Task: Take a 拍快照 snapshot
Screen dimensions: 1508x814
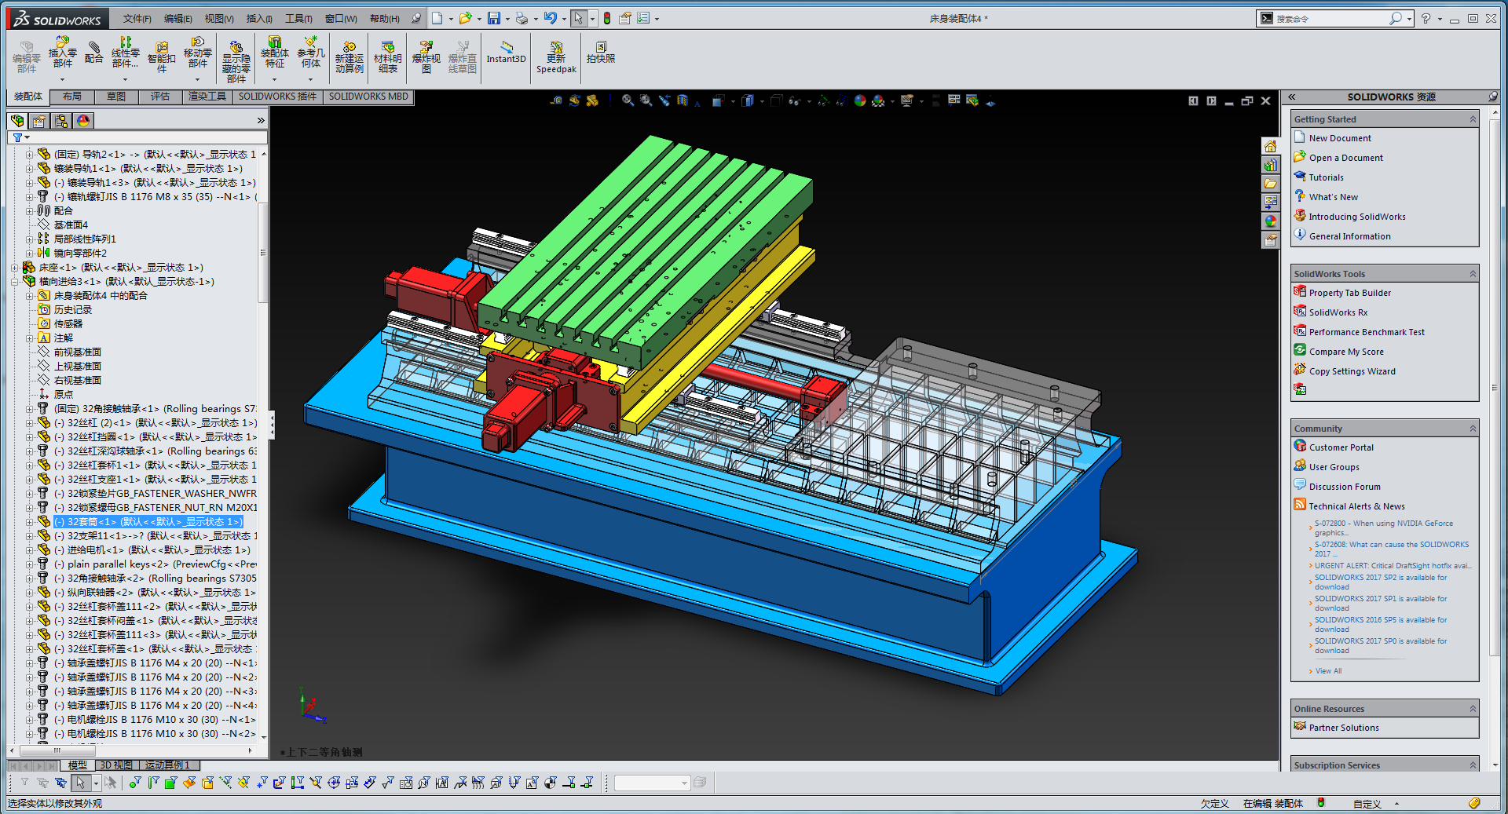Action: coord(601,53)
